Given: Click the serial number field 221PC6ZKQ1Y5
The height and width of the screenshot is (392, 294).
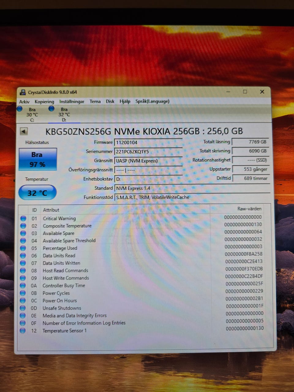Looking at the screenshot, I should (x=148, y=152).
